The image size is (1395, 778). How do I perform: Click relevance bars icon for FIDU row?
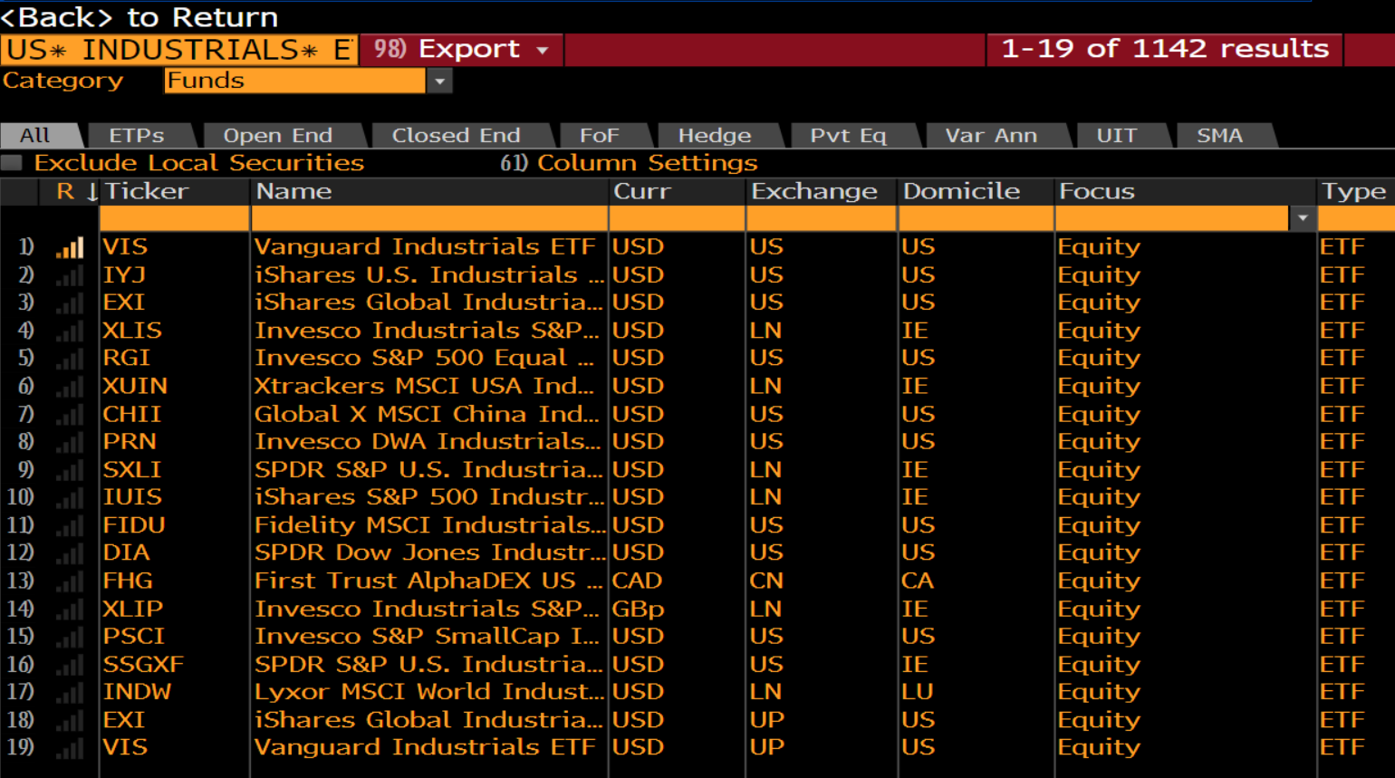coord(70,526)
